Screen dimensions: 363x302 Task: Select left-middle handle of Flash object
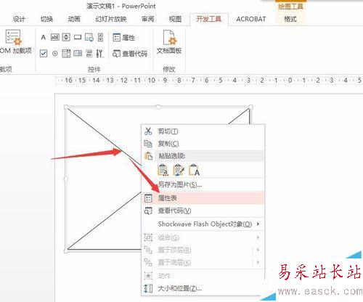point(66,179)
